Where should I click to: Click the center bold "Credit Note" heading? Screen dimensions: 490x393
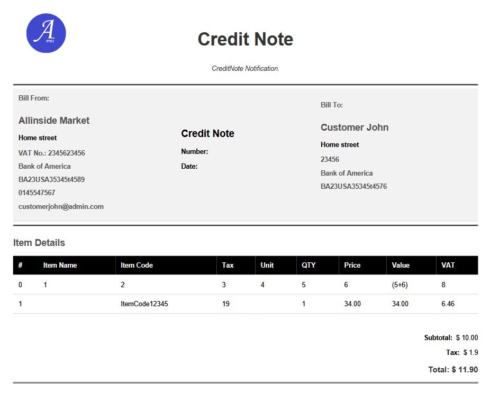(207, 134)
